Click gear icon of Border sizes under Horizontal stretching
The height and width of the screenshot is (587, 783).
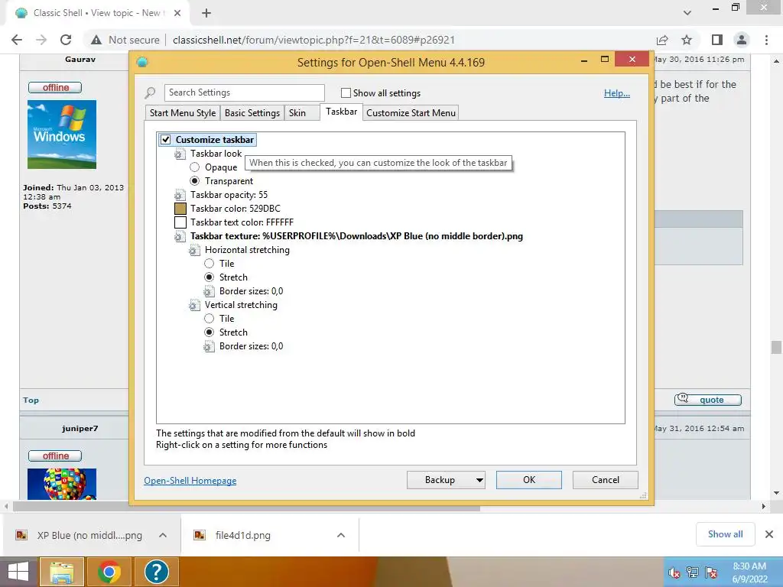click(x=209, y=291)
